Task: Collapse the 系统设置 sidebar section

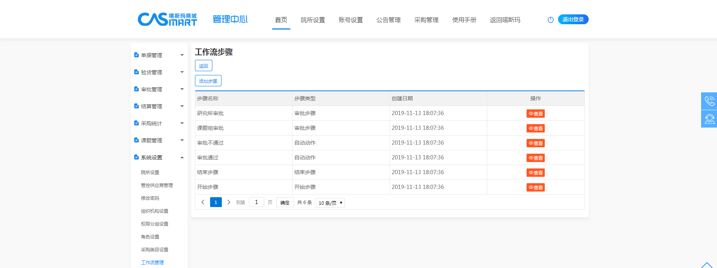Action: [159, 157]
